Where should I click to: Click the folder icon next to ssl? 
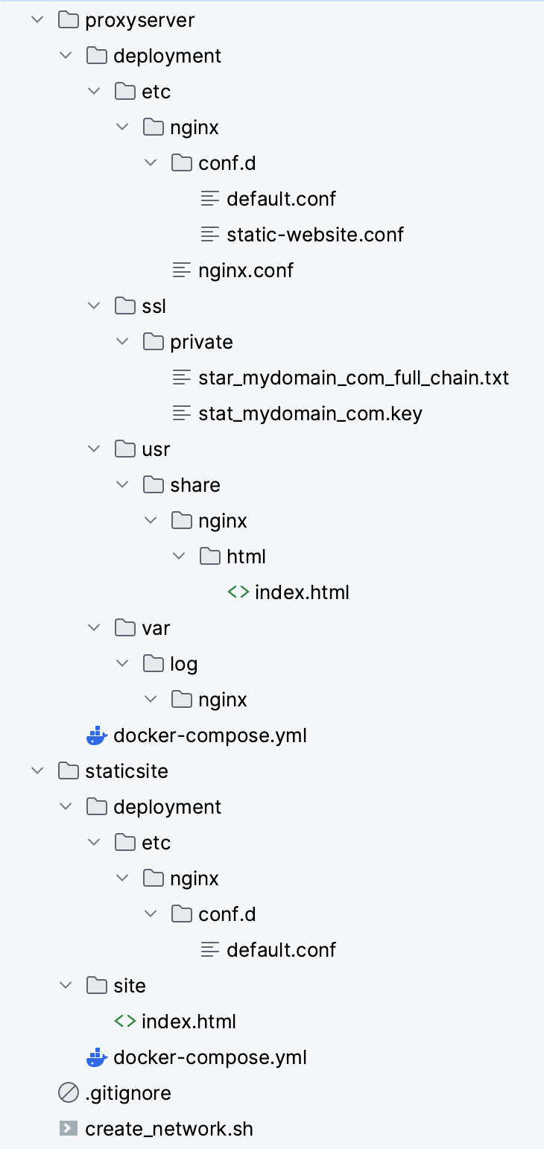[125, 306]
